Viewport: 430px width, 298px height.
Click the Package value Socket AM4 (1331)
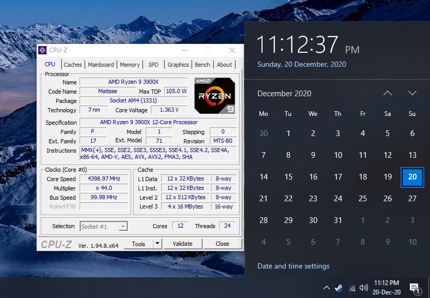click(x=133, y=100)
